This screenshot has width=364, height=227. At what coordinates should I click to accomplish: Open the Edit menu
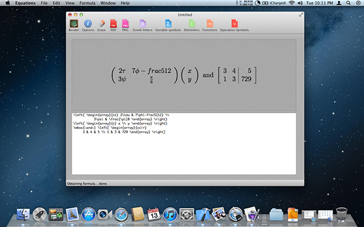[56, 3]
